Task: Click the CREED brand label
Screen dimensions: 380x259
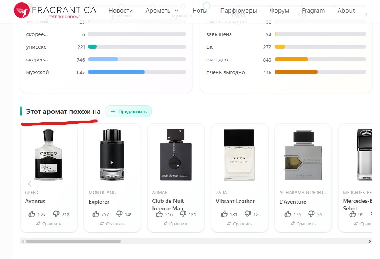Action: pos(32,193)
